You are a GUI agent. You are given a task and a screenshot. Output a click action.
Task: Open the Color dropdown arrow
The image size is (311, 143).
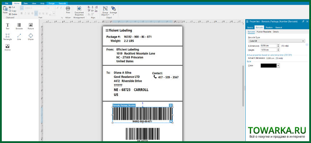click(x=278, y=65)
